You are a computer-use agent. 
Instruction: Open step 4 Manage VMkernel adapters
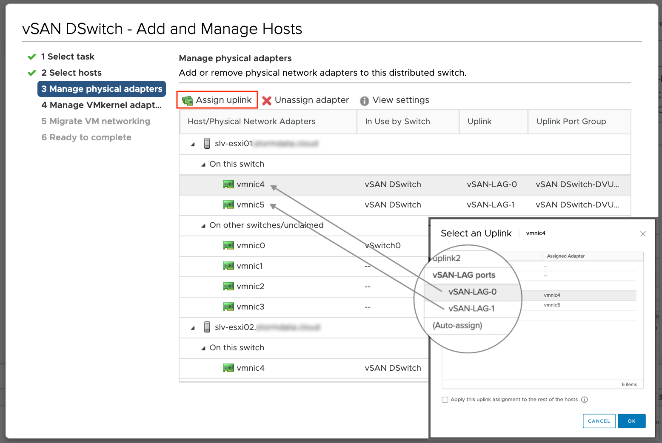(x=101, y=105)
